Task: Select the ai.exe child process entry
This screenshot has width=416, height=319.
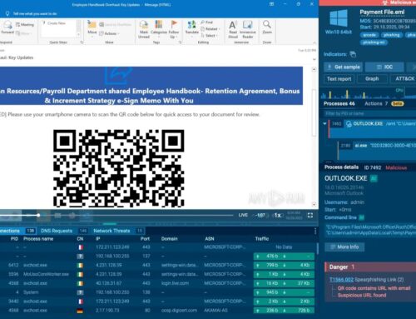Action: point(377,150)
